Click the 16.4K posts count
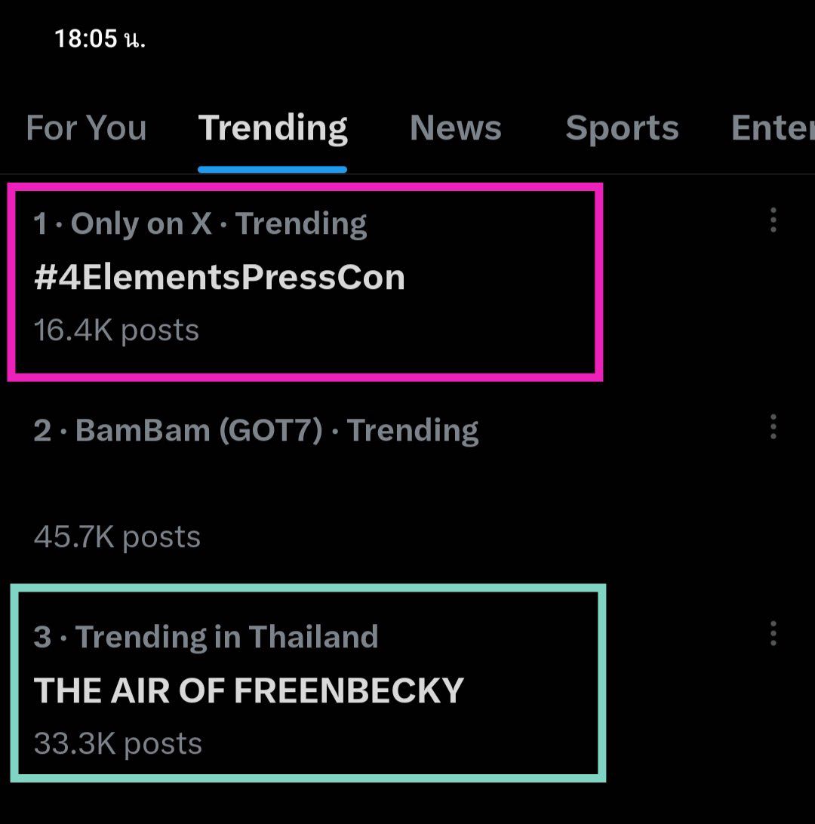The height and width of the screenshot is (824, 815). coord(116,331)
